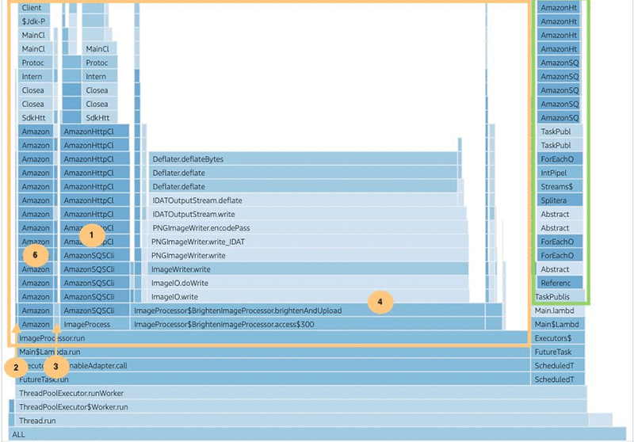The image size is (634, 442).
Task: Select the IDATOutputStream.write frame
Action: click(307, 214)
